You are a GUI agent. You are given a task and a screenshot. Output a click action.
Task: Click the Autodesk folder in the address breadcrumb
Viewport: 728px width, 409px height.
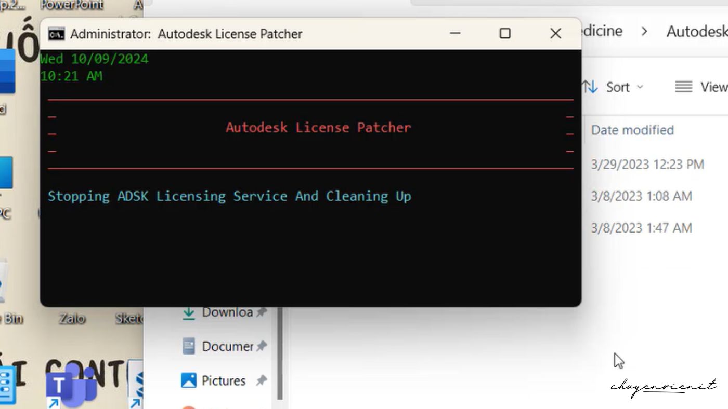pyautogui.click(x=697, y=31)
